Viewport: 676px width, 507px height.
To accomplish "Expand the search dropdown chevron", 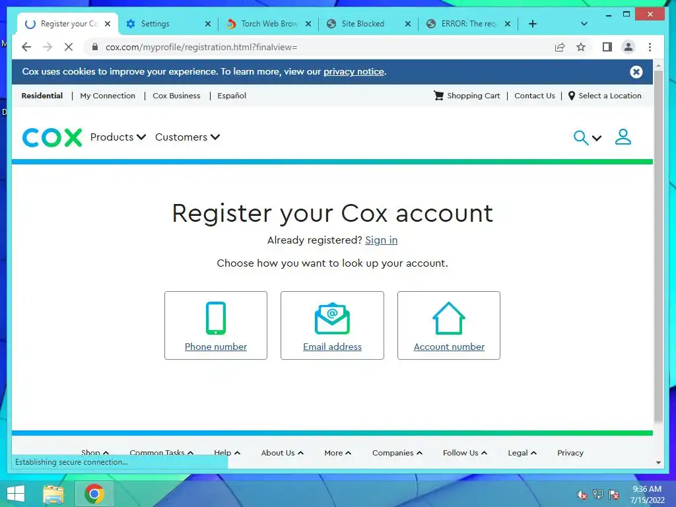I will click(597, 139).
